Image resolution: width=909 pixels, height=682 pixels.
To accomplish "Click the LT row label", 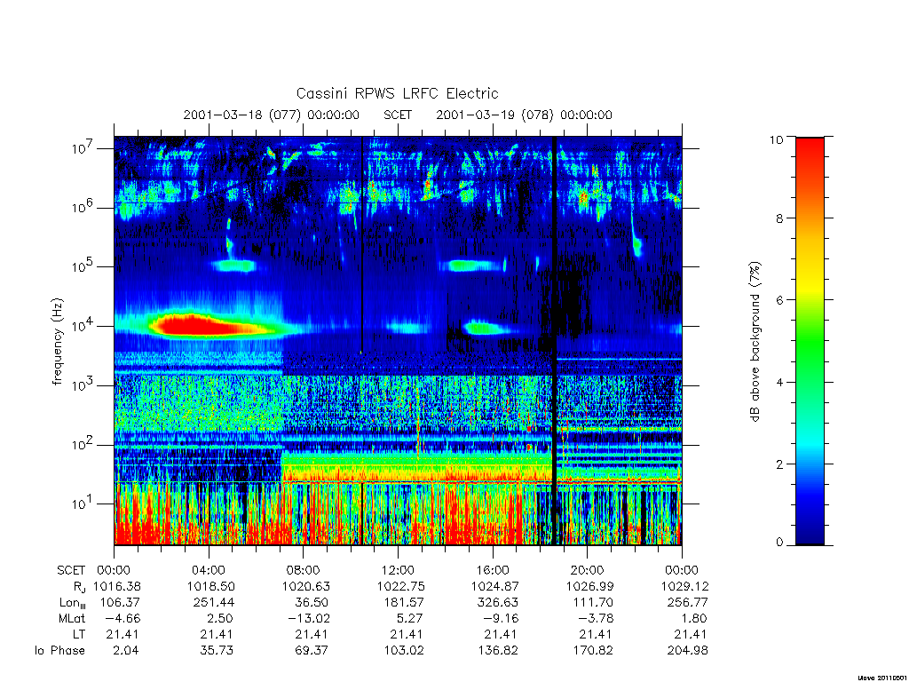I will pyautogui.click(x=79, y=634).
